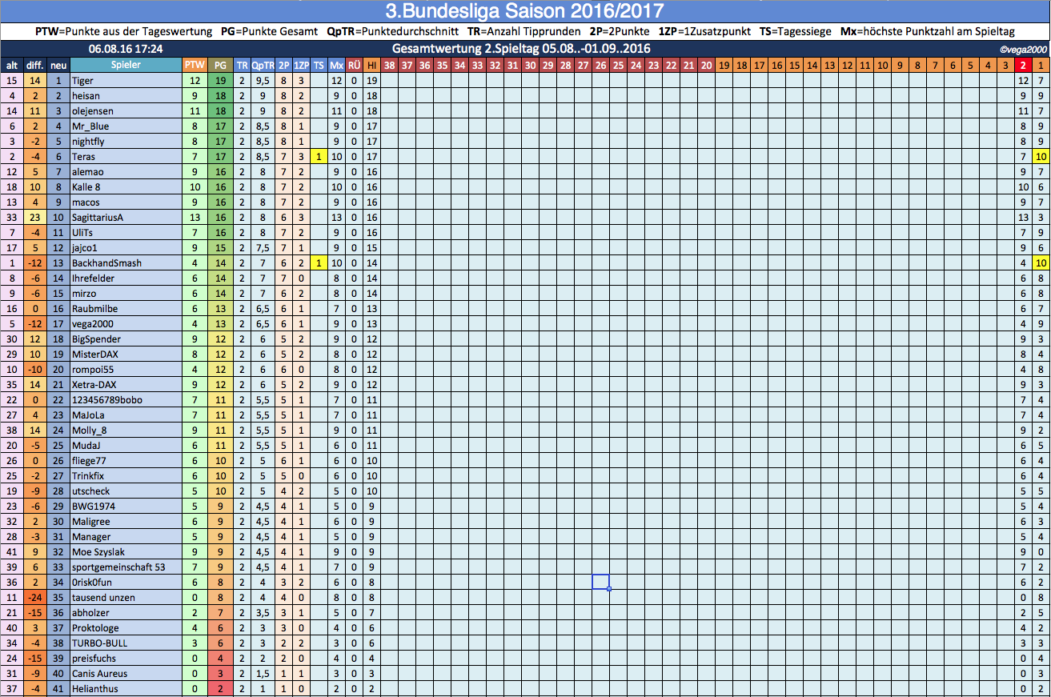
Task: Select the alt column header
Action: click(x=12, y=65)
